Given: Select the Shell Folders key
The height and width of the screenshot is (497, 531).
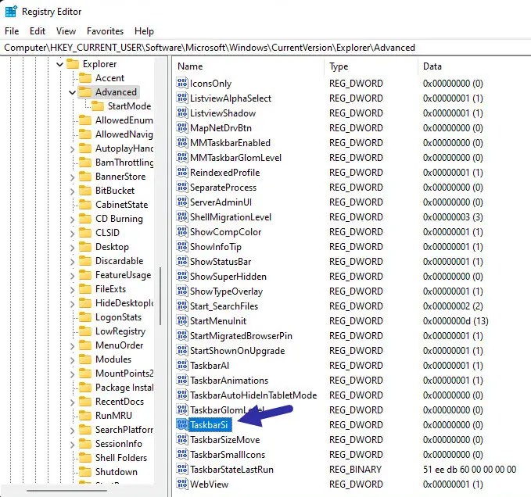Looking at the screenshot, I should tap(121, 458).
